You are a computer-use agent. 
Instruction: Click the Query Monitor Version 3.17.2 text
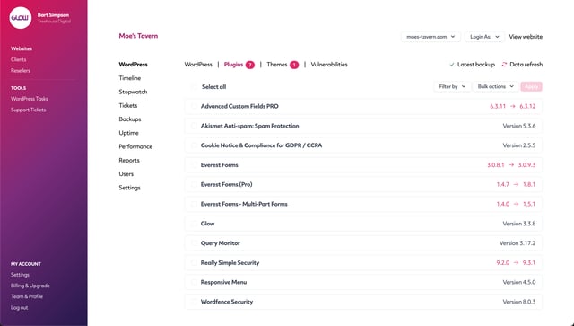[x=517, y=243]
